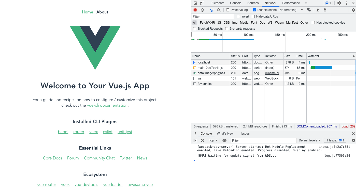The height and width of the screenshot is (194, 356).
Task: Open the top context dropdown in console
Action: [x=213, y=140]
